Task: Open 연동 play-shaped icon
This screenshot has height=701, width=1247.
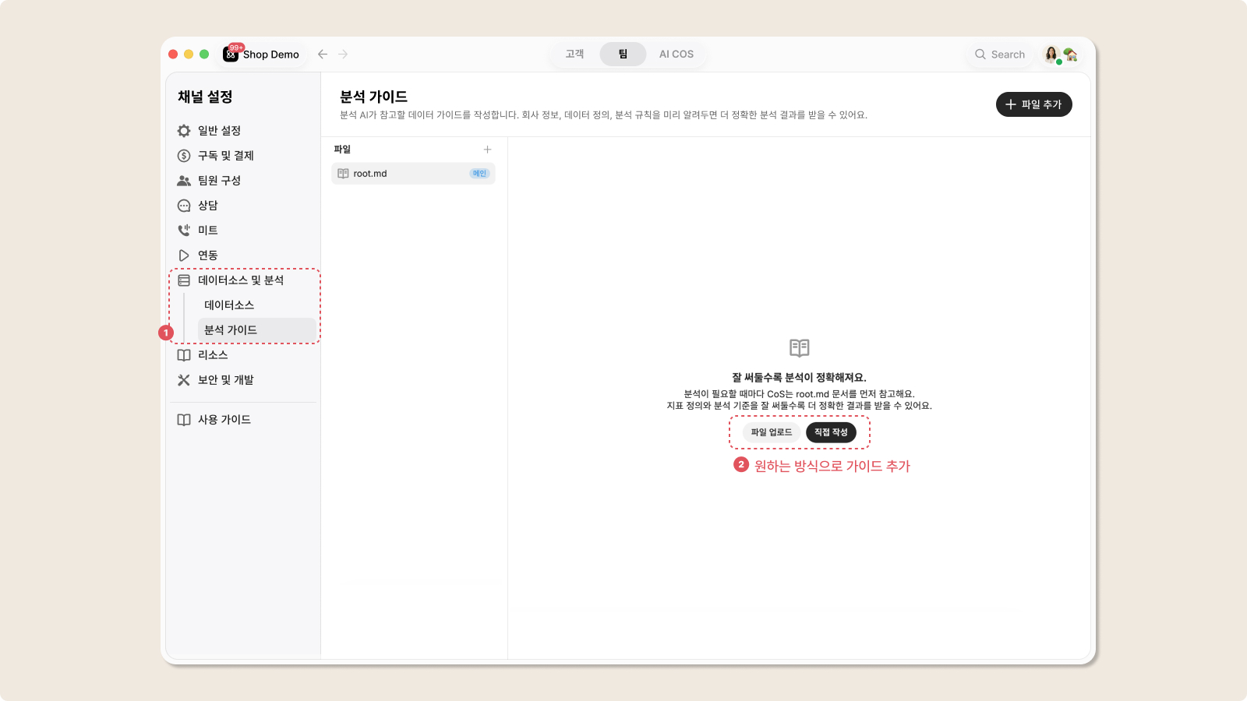Action: pyautogui.click(x=184, y=255)
